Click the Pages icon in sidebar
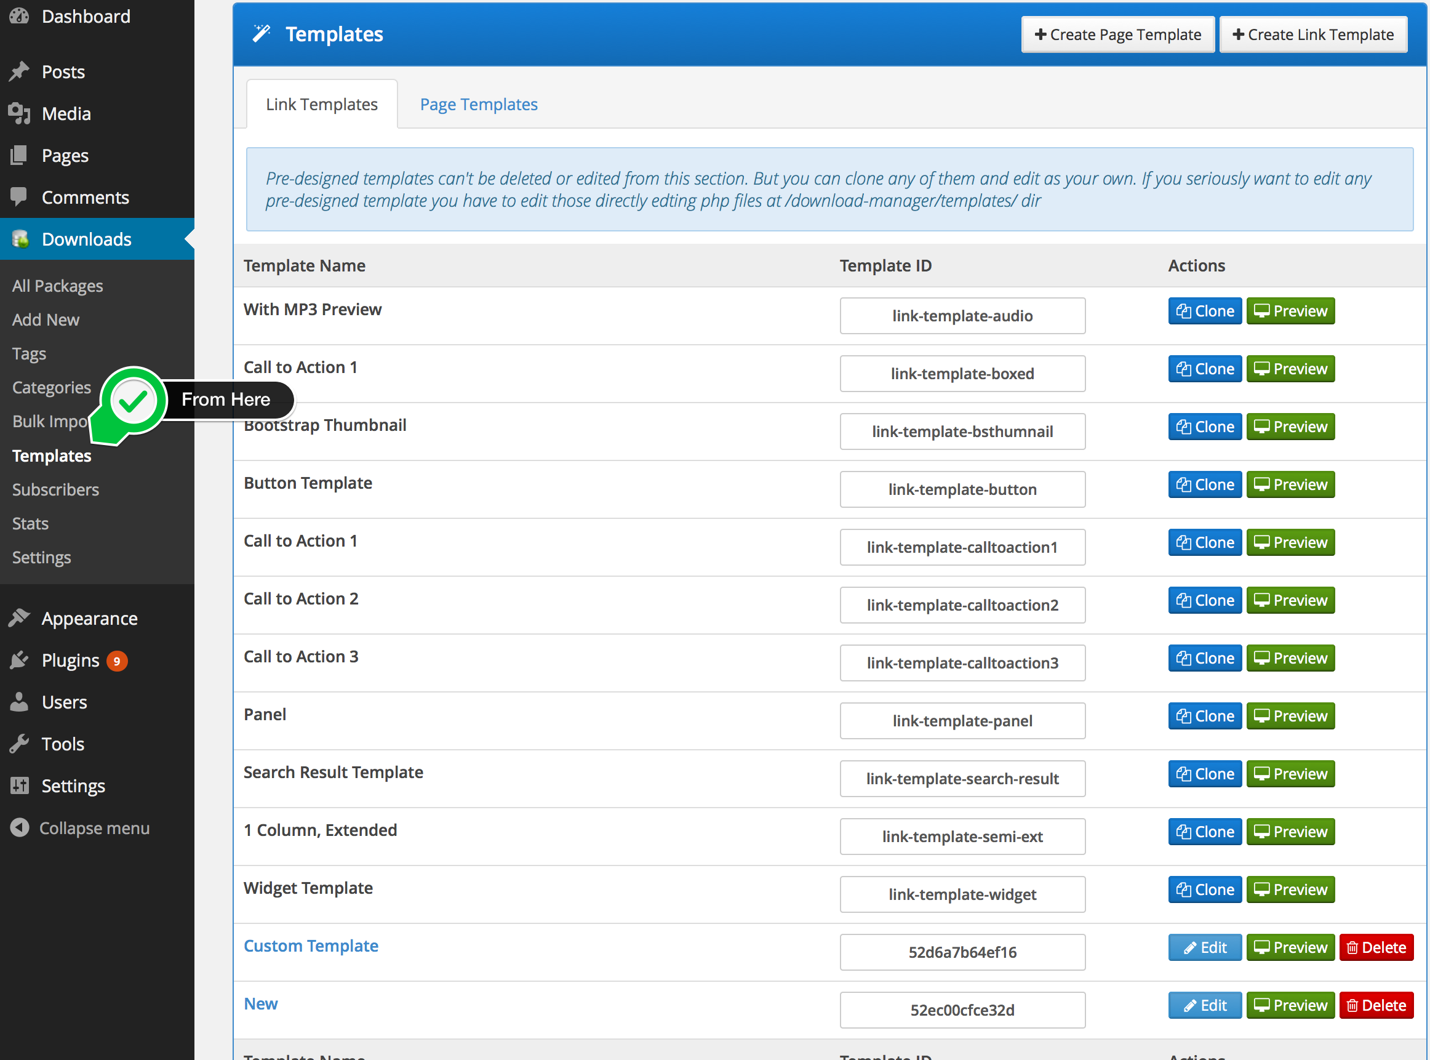Image resolution: width=1430 pixels, height=1060 pixels. (x=19, y=155)
